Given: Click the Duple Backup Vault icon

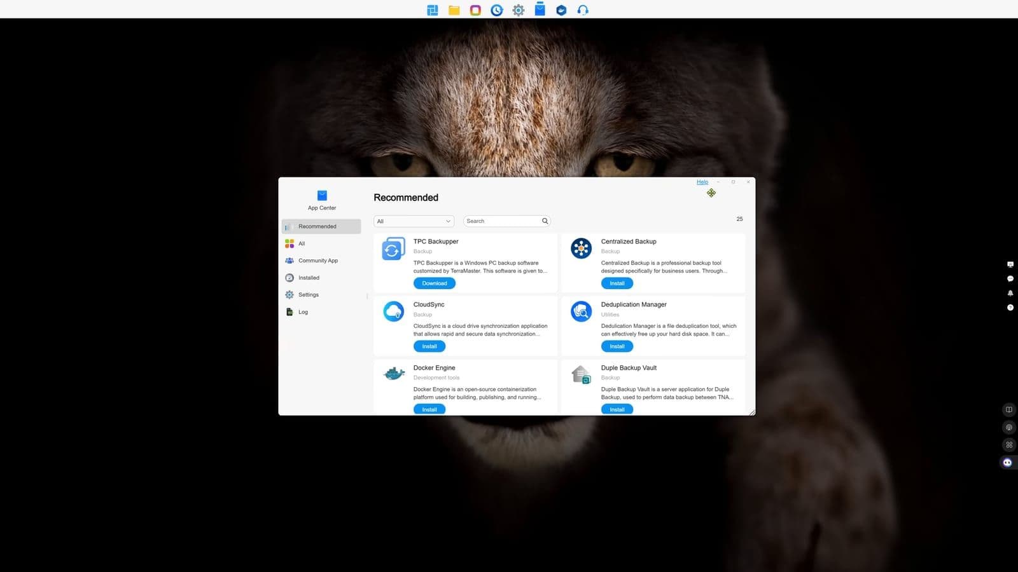Looking at the screenshot, I should (581, 375).
